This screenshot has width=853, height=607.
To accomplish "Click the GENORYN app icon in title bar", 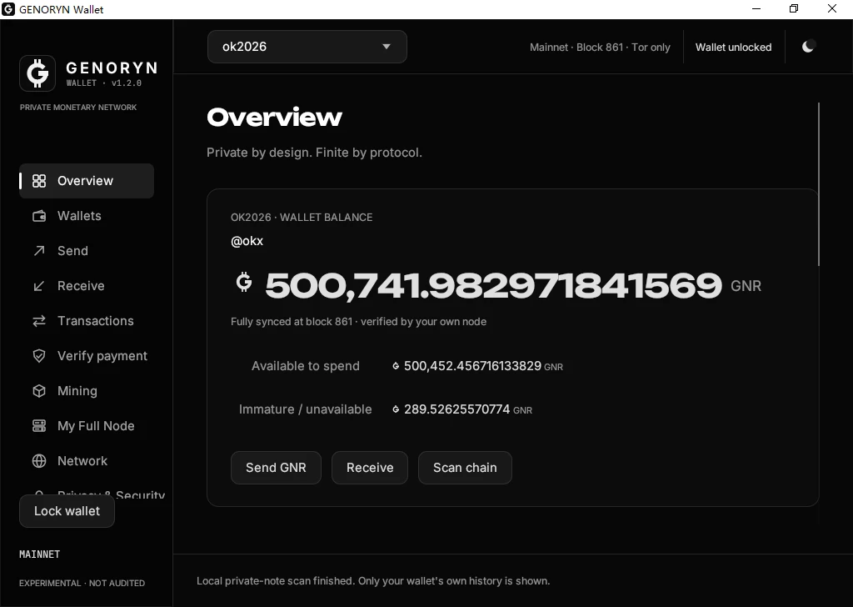I will [x=8, y=9].
